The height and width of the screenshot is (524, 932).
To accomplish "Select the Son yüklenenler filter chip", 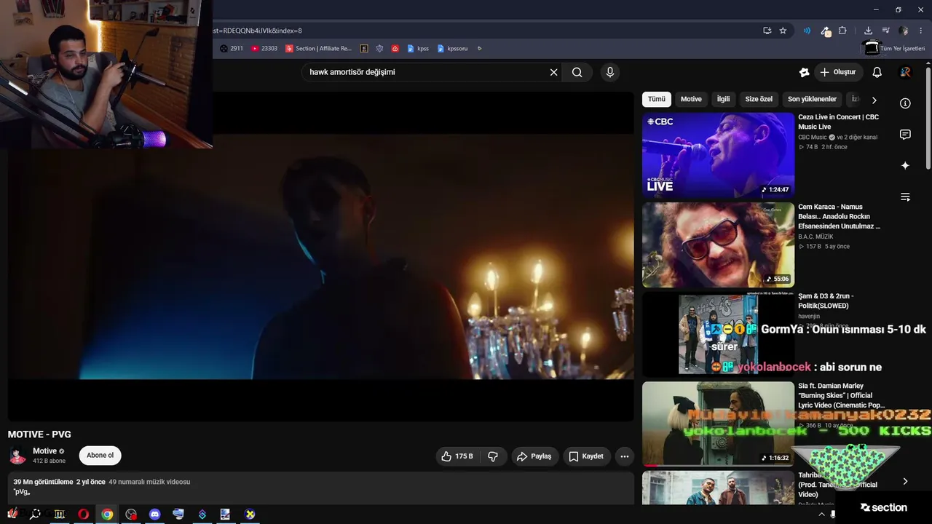I will [812, 99].
